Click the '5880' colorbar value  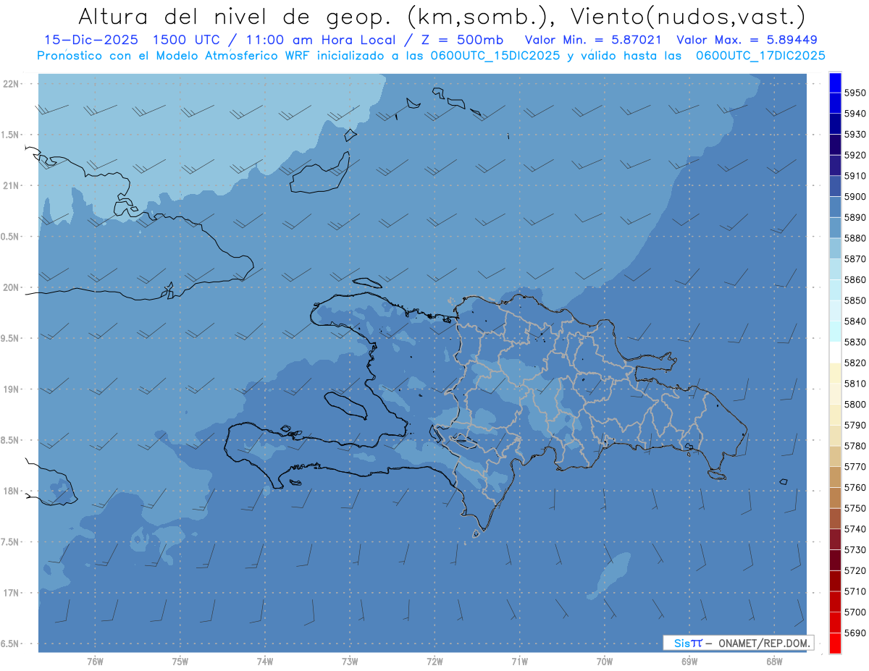tap(855, 238)
